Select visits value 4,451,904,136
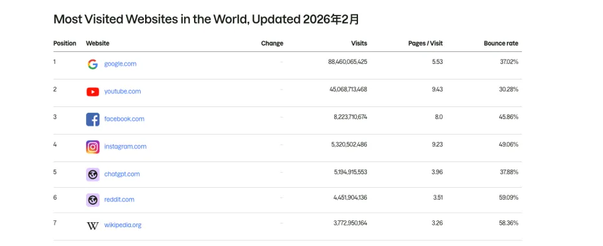The image size is (603, 246). click(350, 198)
